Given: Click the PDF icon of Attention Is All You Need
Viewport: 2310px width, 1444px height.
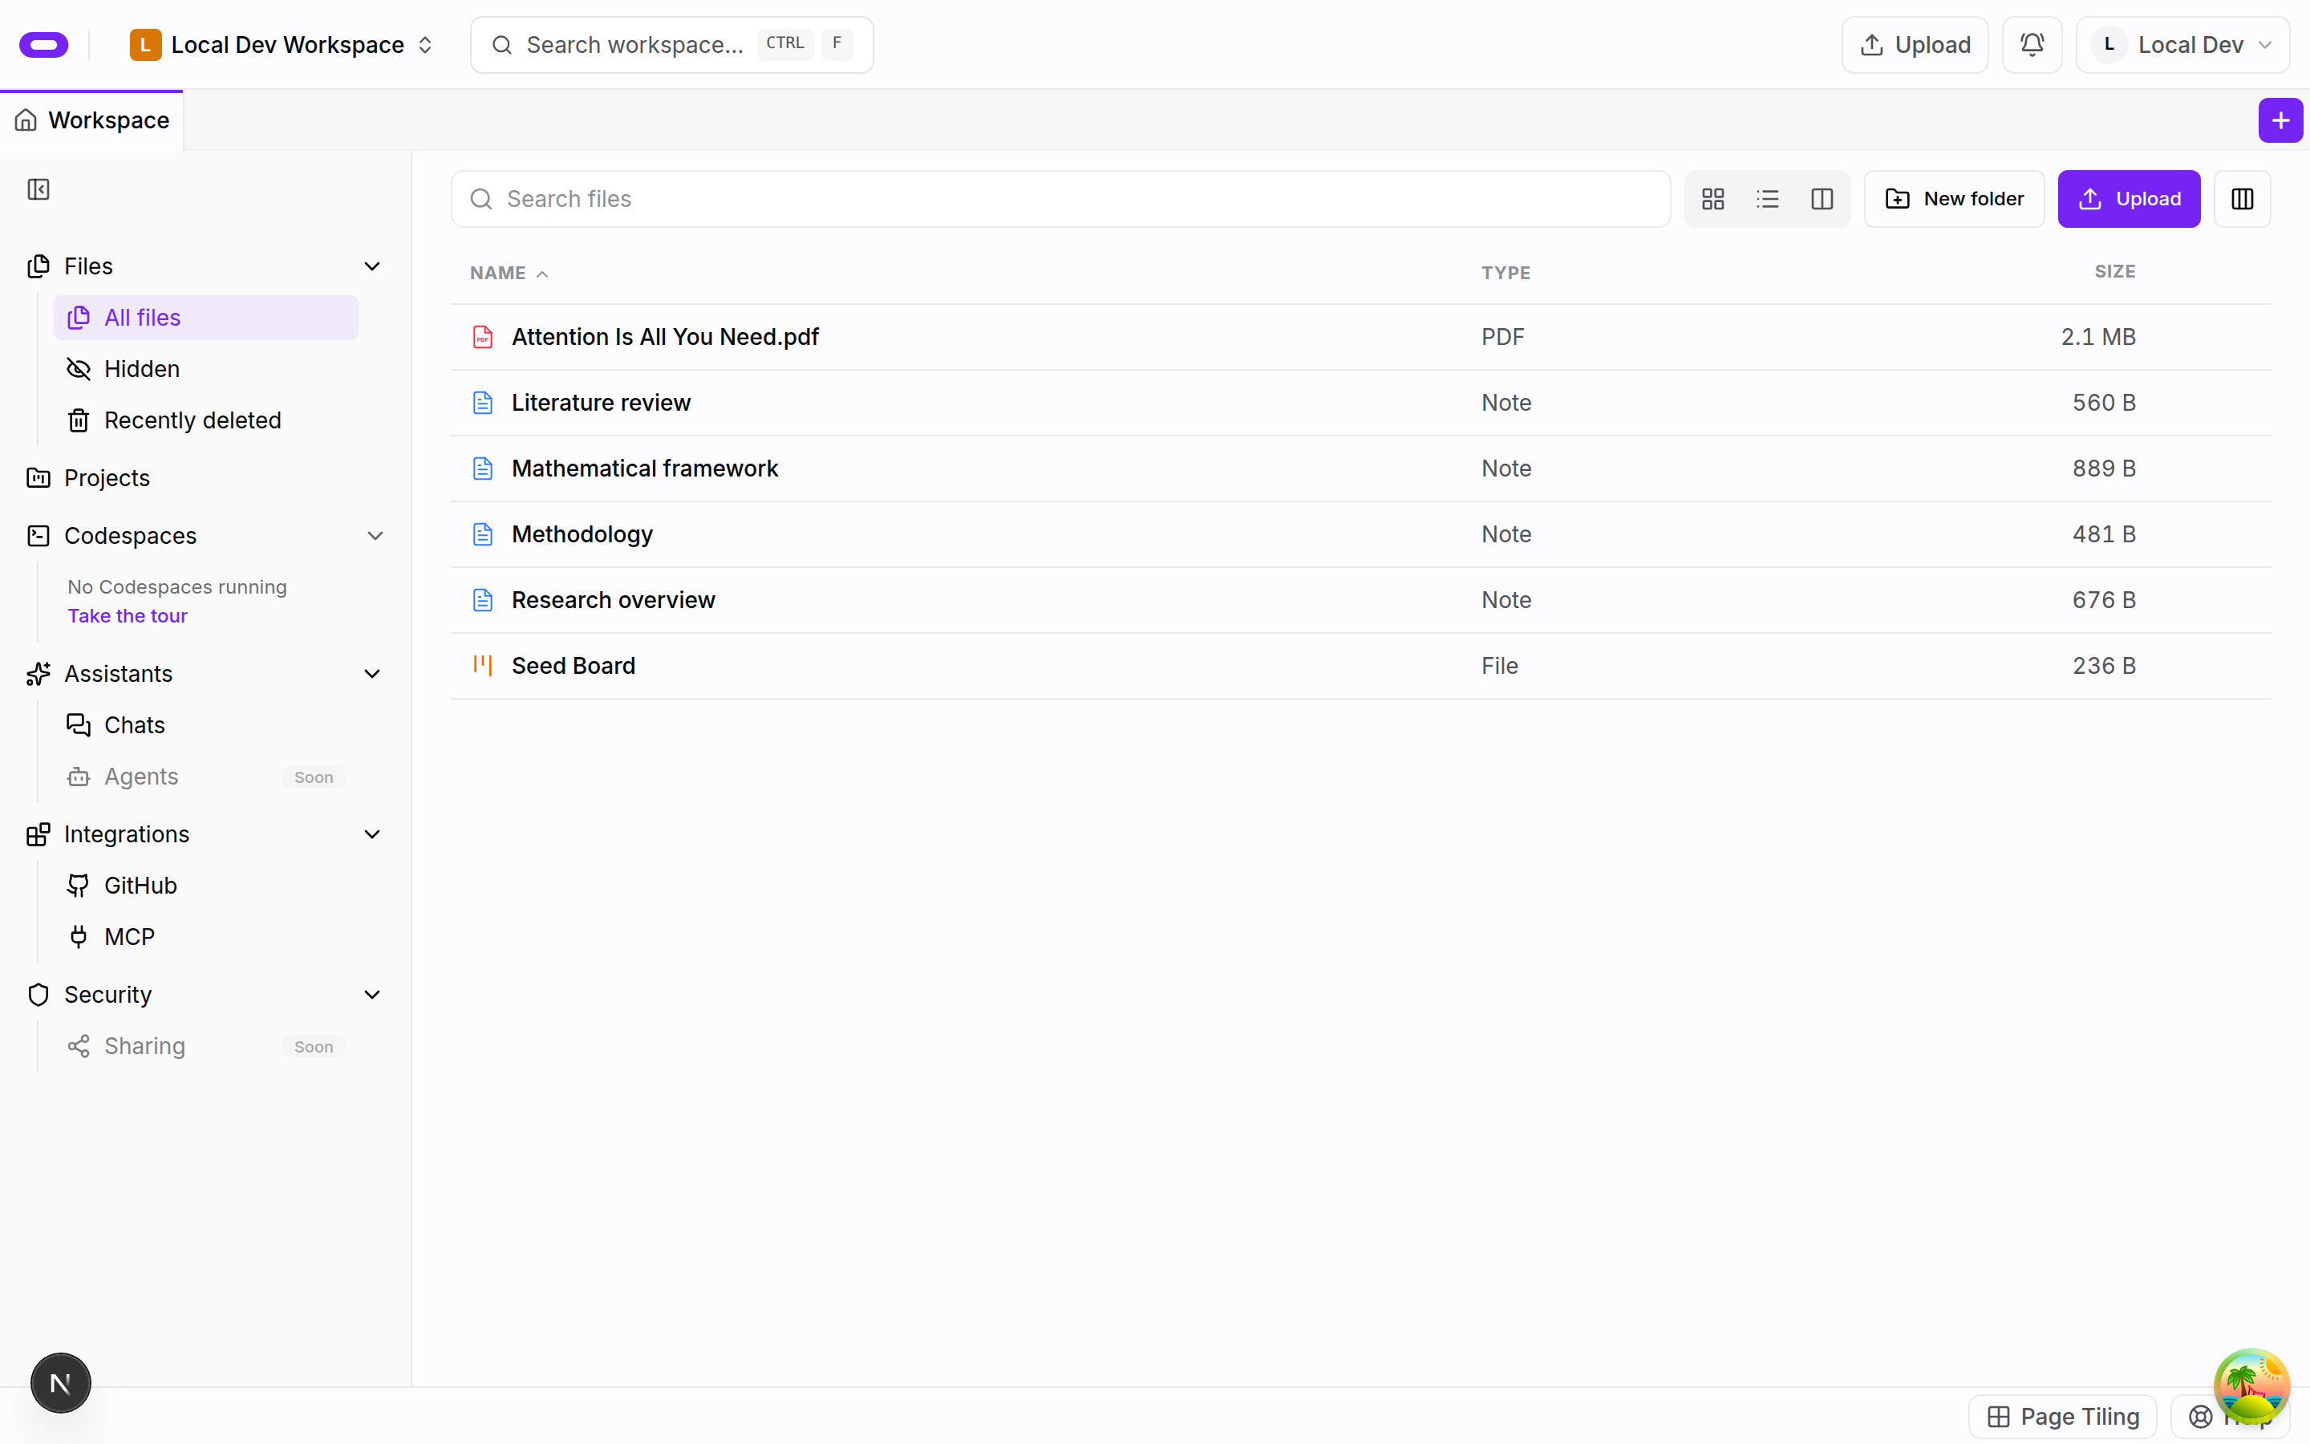Looking at the screenshot, I should [x=483, y=337].
